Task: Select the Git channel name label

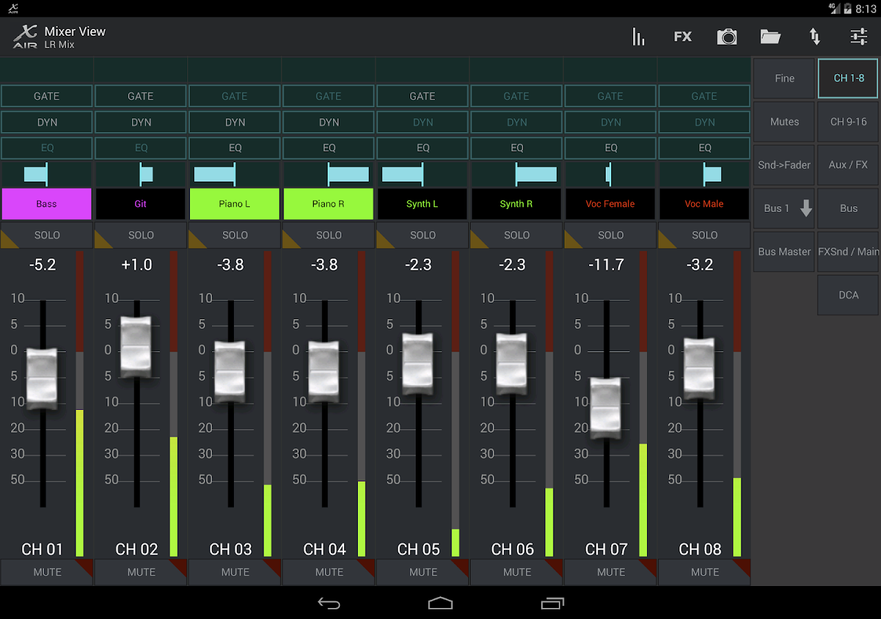Action: tap(140, 204)
